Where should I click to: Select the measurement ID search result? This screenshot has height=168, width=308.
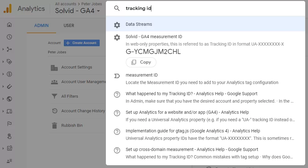pyautogui.click(x=206, y=79)
